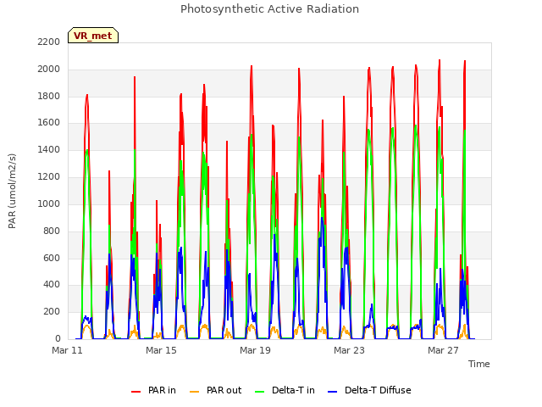The width and height of the screenshot is (542, 407).
Task: Click the 800 y-axis tick label
Action: pos(52,231)
